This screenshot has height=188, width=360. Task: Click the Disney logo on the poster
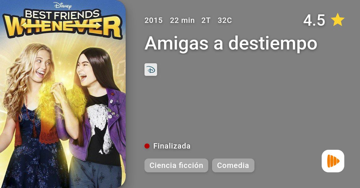(63, 6)
